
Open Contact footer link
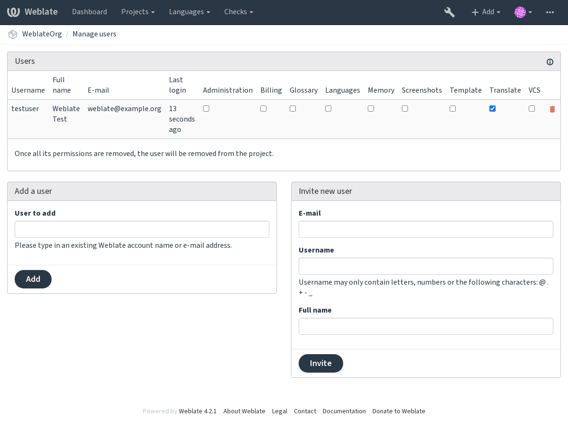point(305,411)
